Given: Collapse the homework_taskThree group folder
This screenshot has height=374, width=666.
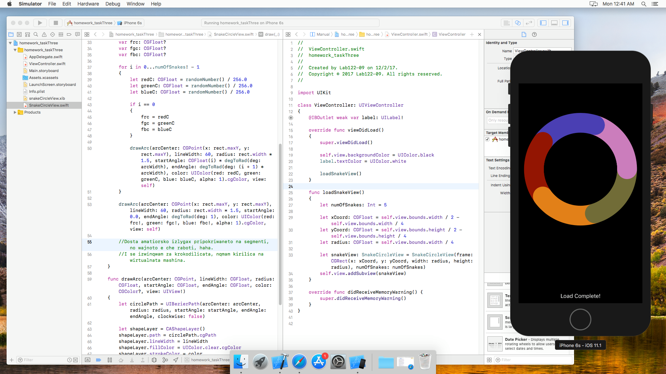Looking at the screenshot, I should coord(15,50).
